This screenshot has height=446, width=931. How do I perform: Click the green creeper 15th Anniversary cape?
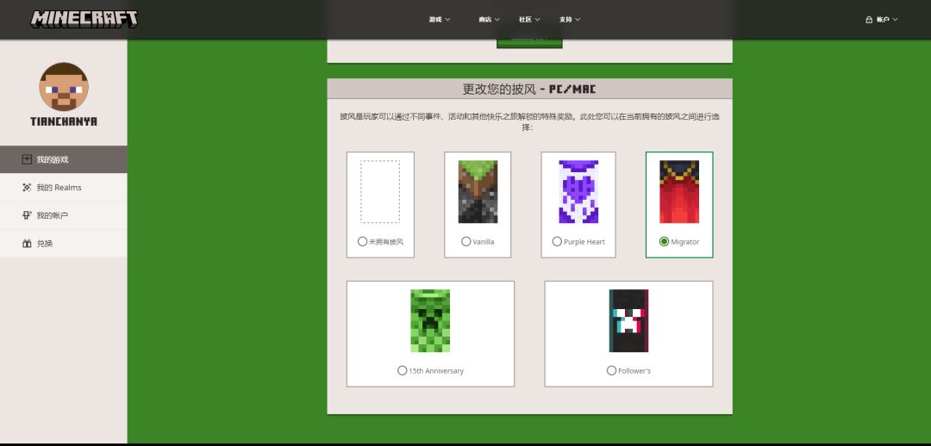point(430,321)
